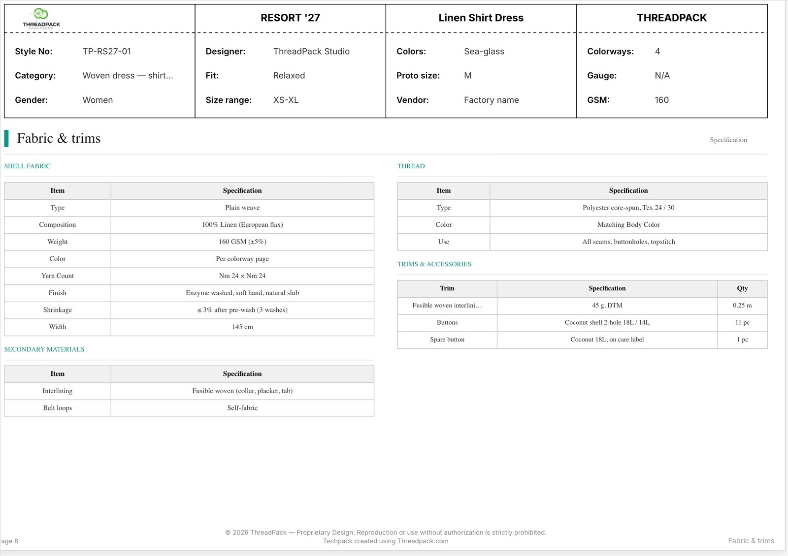Screen dimensions: 788x556
Task: Click the Gauge value N/A
Action: click(x=662, y=76)
